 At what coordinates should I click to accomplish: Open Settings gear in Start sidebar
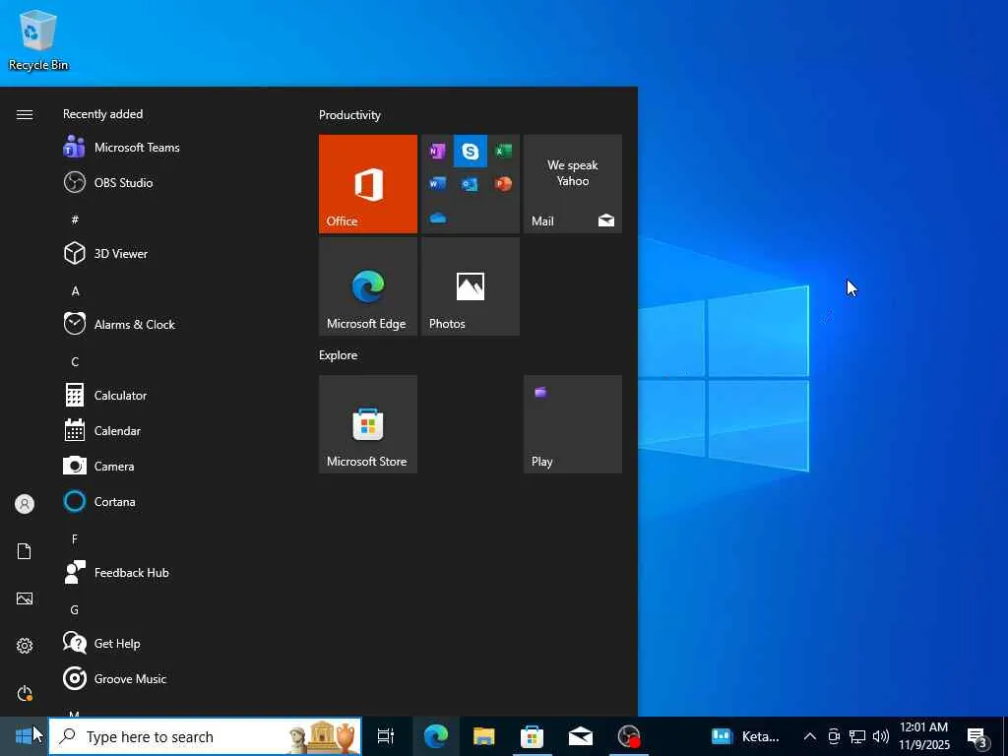tap(25, 646)
